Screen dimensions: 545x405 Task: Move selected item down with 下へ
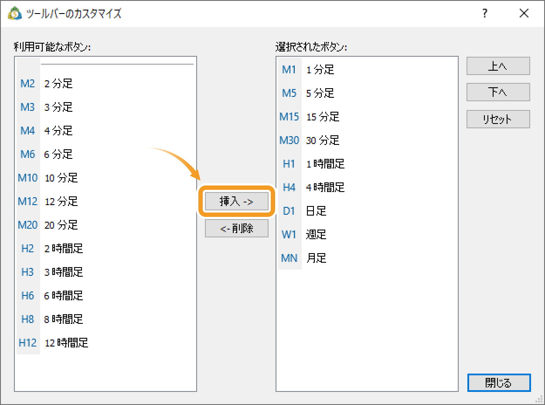[x=498, y=93]
